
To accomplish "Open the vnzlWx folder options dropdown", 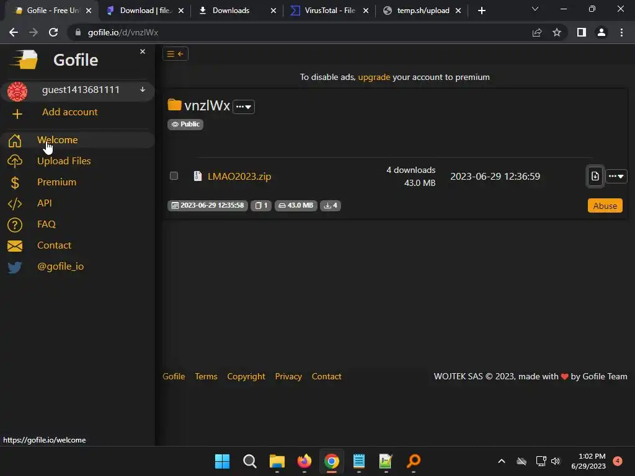I will point(244,107).
